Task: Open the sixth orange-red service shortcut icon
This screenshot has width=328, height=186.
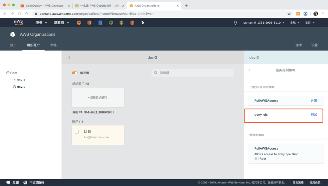Action: click(x=132, y=23)
